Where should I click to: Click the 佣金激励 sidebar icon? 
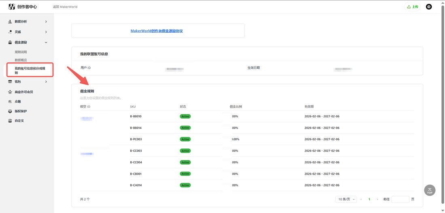tap(10, 42)
